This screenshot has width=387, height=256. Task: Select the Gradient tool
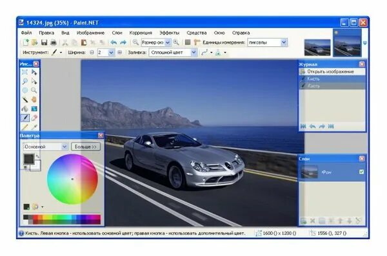(x=34, y=109)
